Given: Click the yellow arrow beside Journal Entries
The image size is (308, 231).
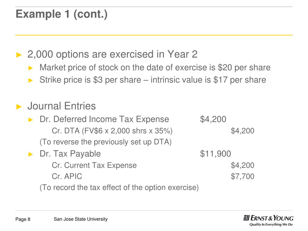Looking at the screenshot, I should 19,107.
